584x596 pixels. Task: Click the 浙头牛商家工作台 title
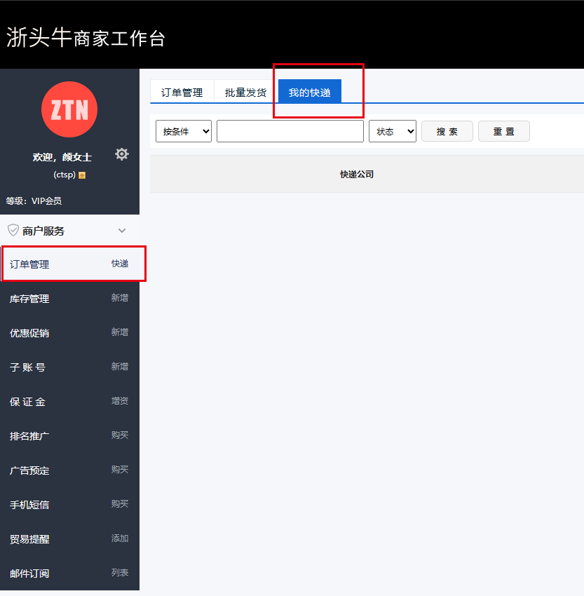coord(86,38)
